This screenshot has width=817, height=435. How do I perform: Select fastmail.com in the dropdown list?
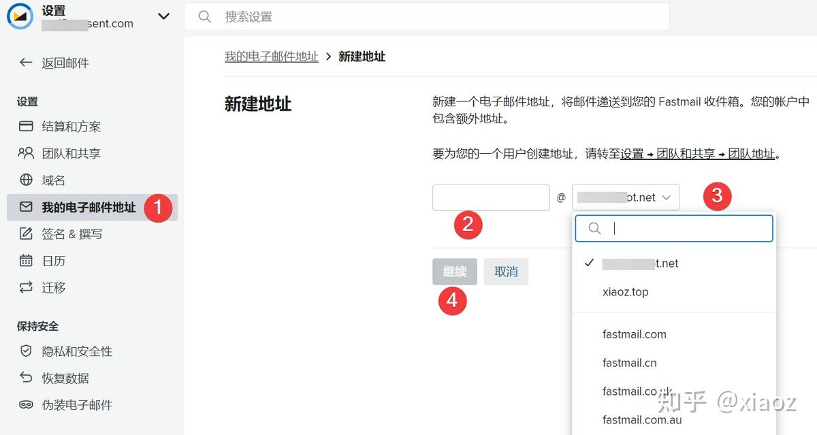(635, 334)
